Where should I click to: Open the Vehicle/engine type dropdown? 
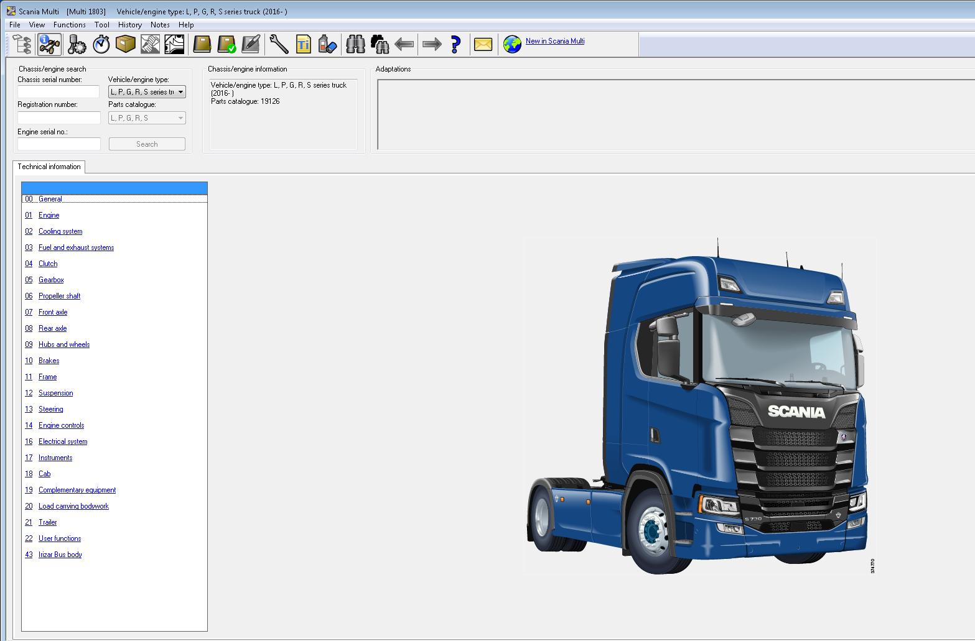[181, 91]
